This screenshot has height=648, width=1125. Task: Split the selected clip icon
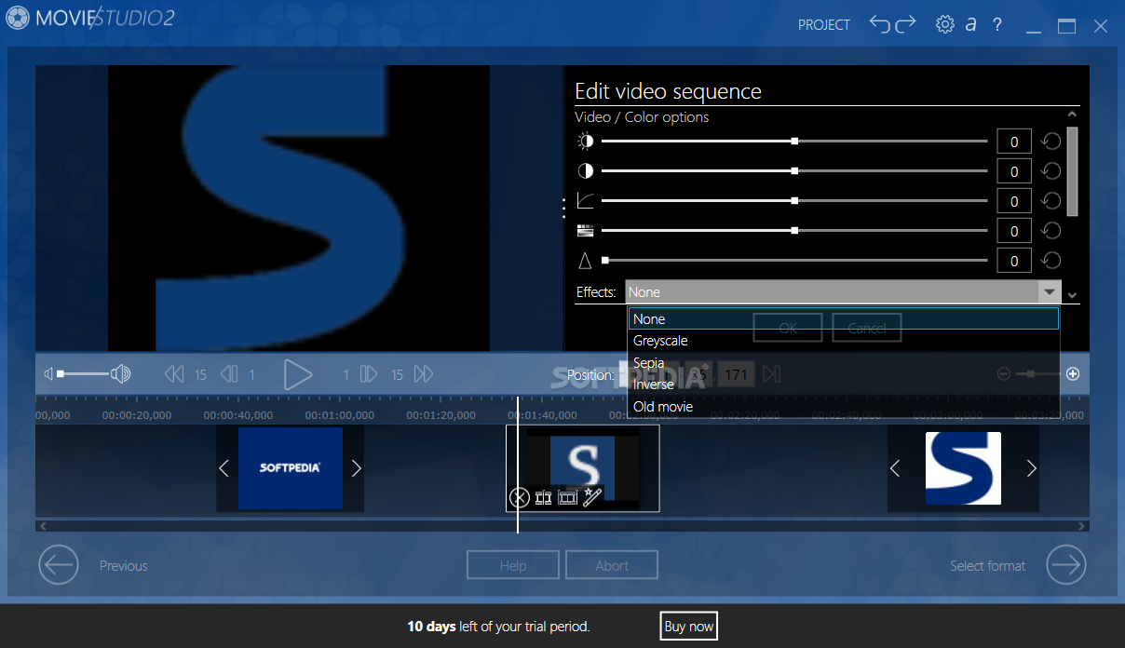[x=544, y=498]
